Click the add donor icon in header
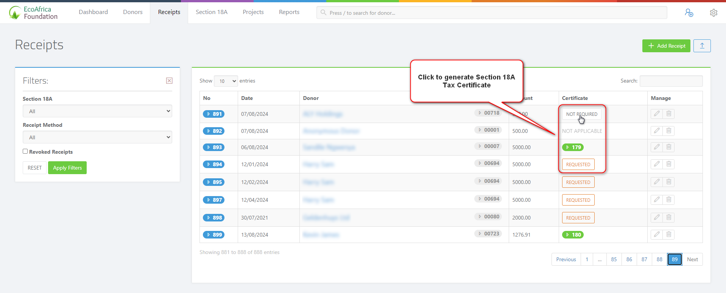The height and width of the screenshot is (293, 726). tap(689, 13)
